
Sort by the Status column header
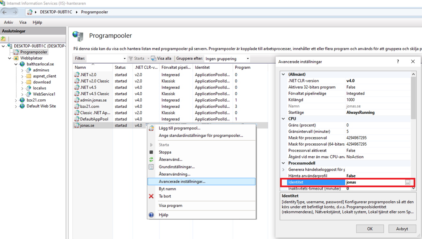click(122, 67)
